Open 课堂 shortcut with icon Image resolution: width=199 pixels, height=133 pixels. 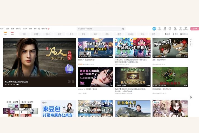point(175,34)
